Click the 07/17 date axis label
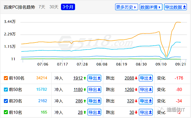 [62, 64]
